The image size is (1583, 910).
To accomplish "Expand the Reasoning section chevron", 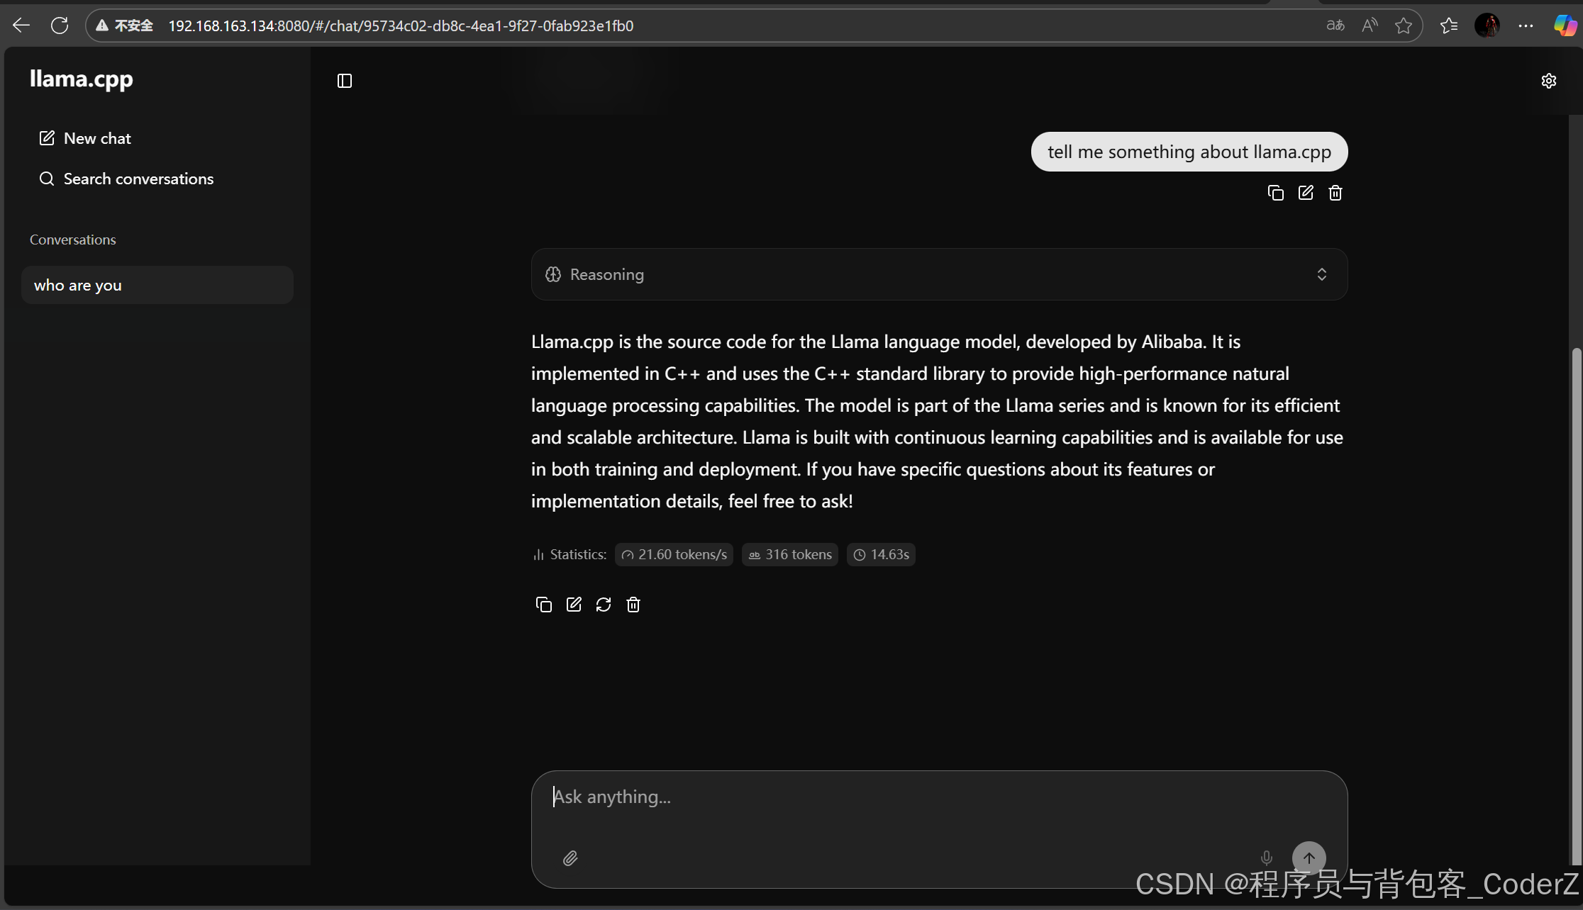I will pos(1322,274).
